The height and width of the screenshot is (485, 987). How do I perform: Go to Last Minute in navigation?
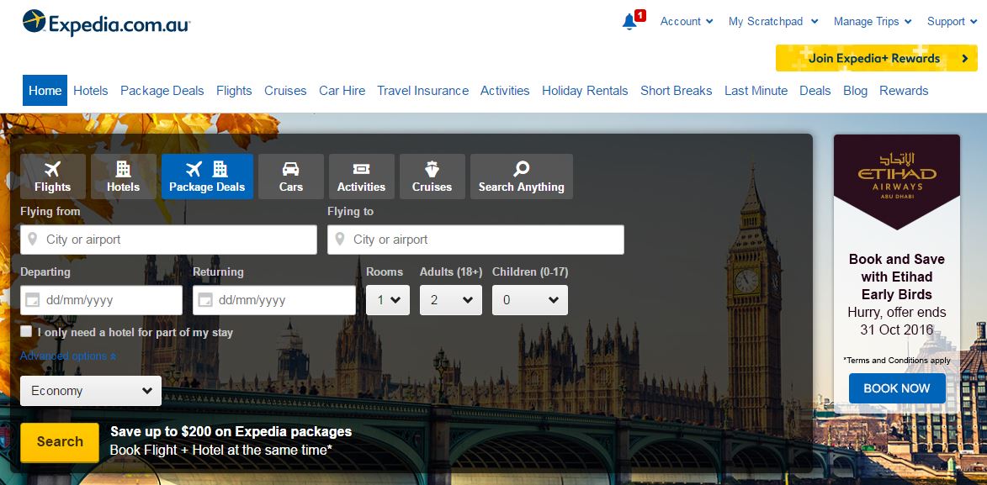pyautogui.click(x=756, y=91)
